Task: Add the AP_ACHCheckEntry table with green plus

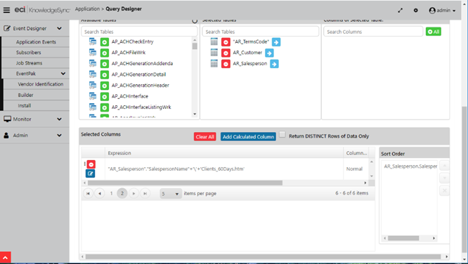Action: (x=105, y=42)
